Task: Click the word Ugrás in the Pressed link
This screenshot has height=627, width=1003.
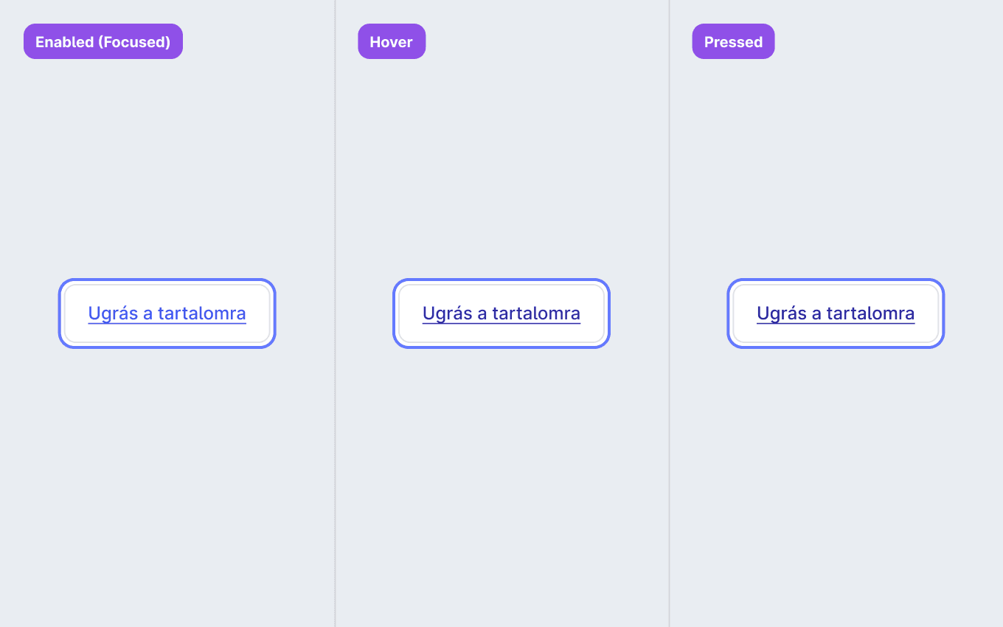Action: click(x=782, y=314)
